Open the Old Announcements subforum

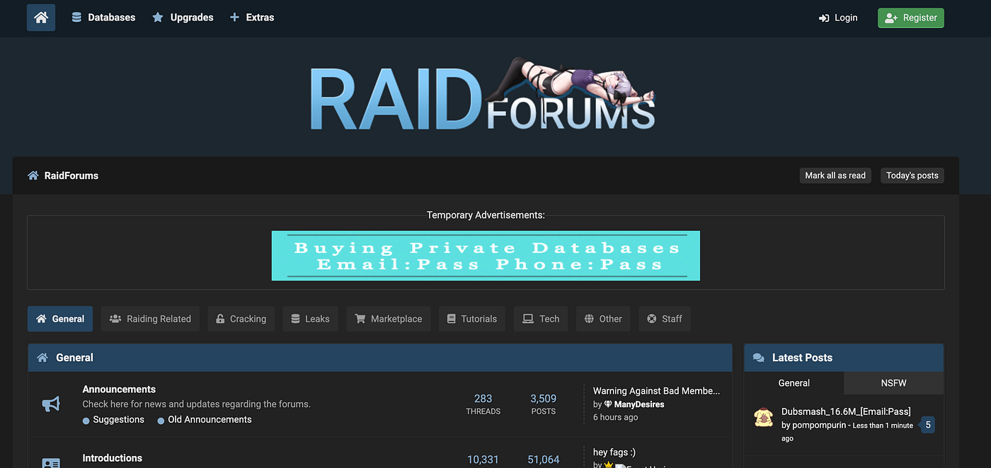pyautogui.click(x=210, y=420)
